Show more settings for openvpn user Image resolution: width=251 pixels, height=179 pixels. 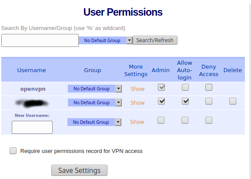pos(137,89)
